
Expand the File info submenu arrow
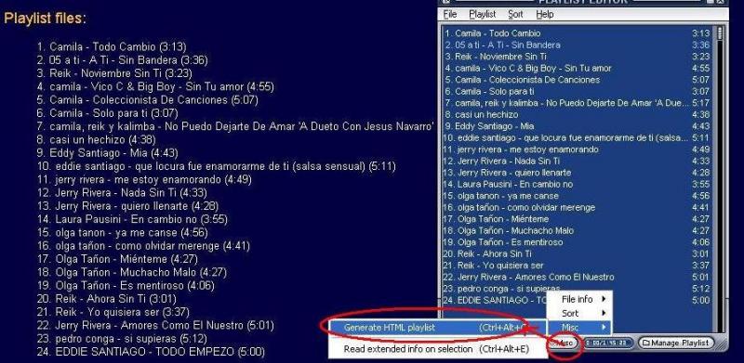click(x=604, y=299)
